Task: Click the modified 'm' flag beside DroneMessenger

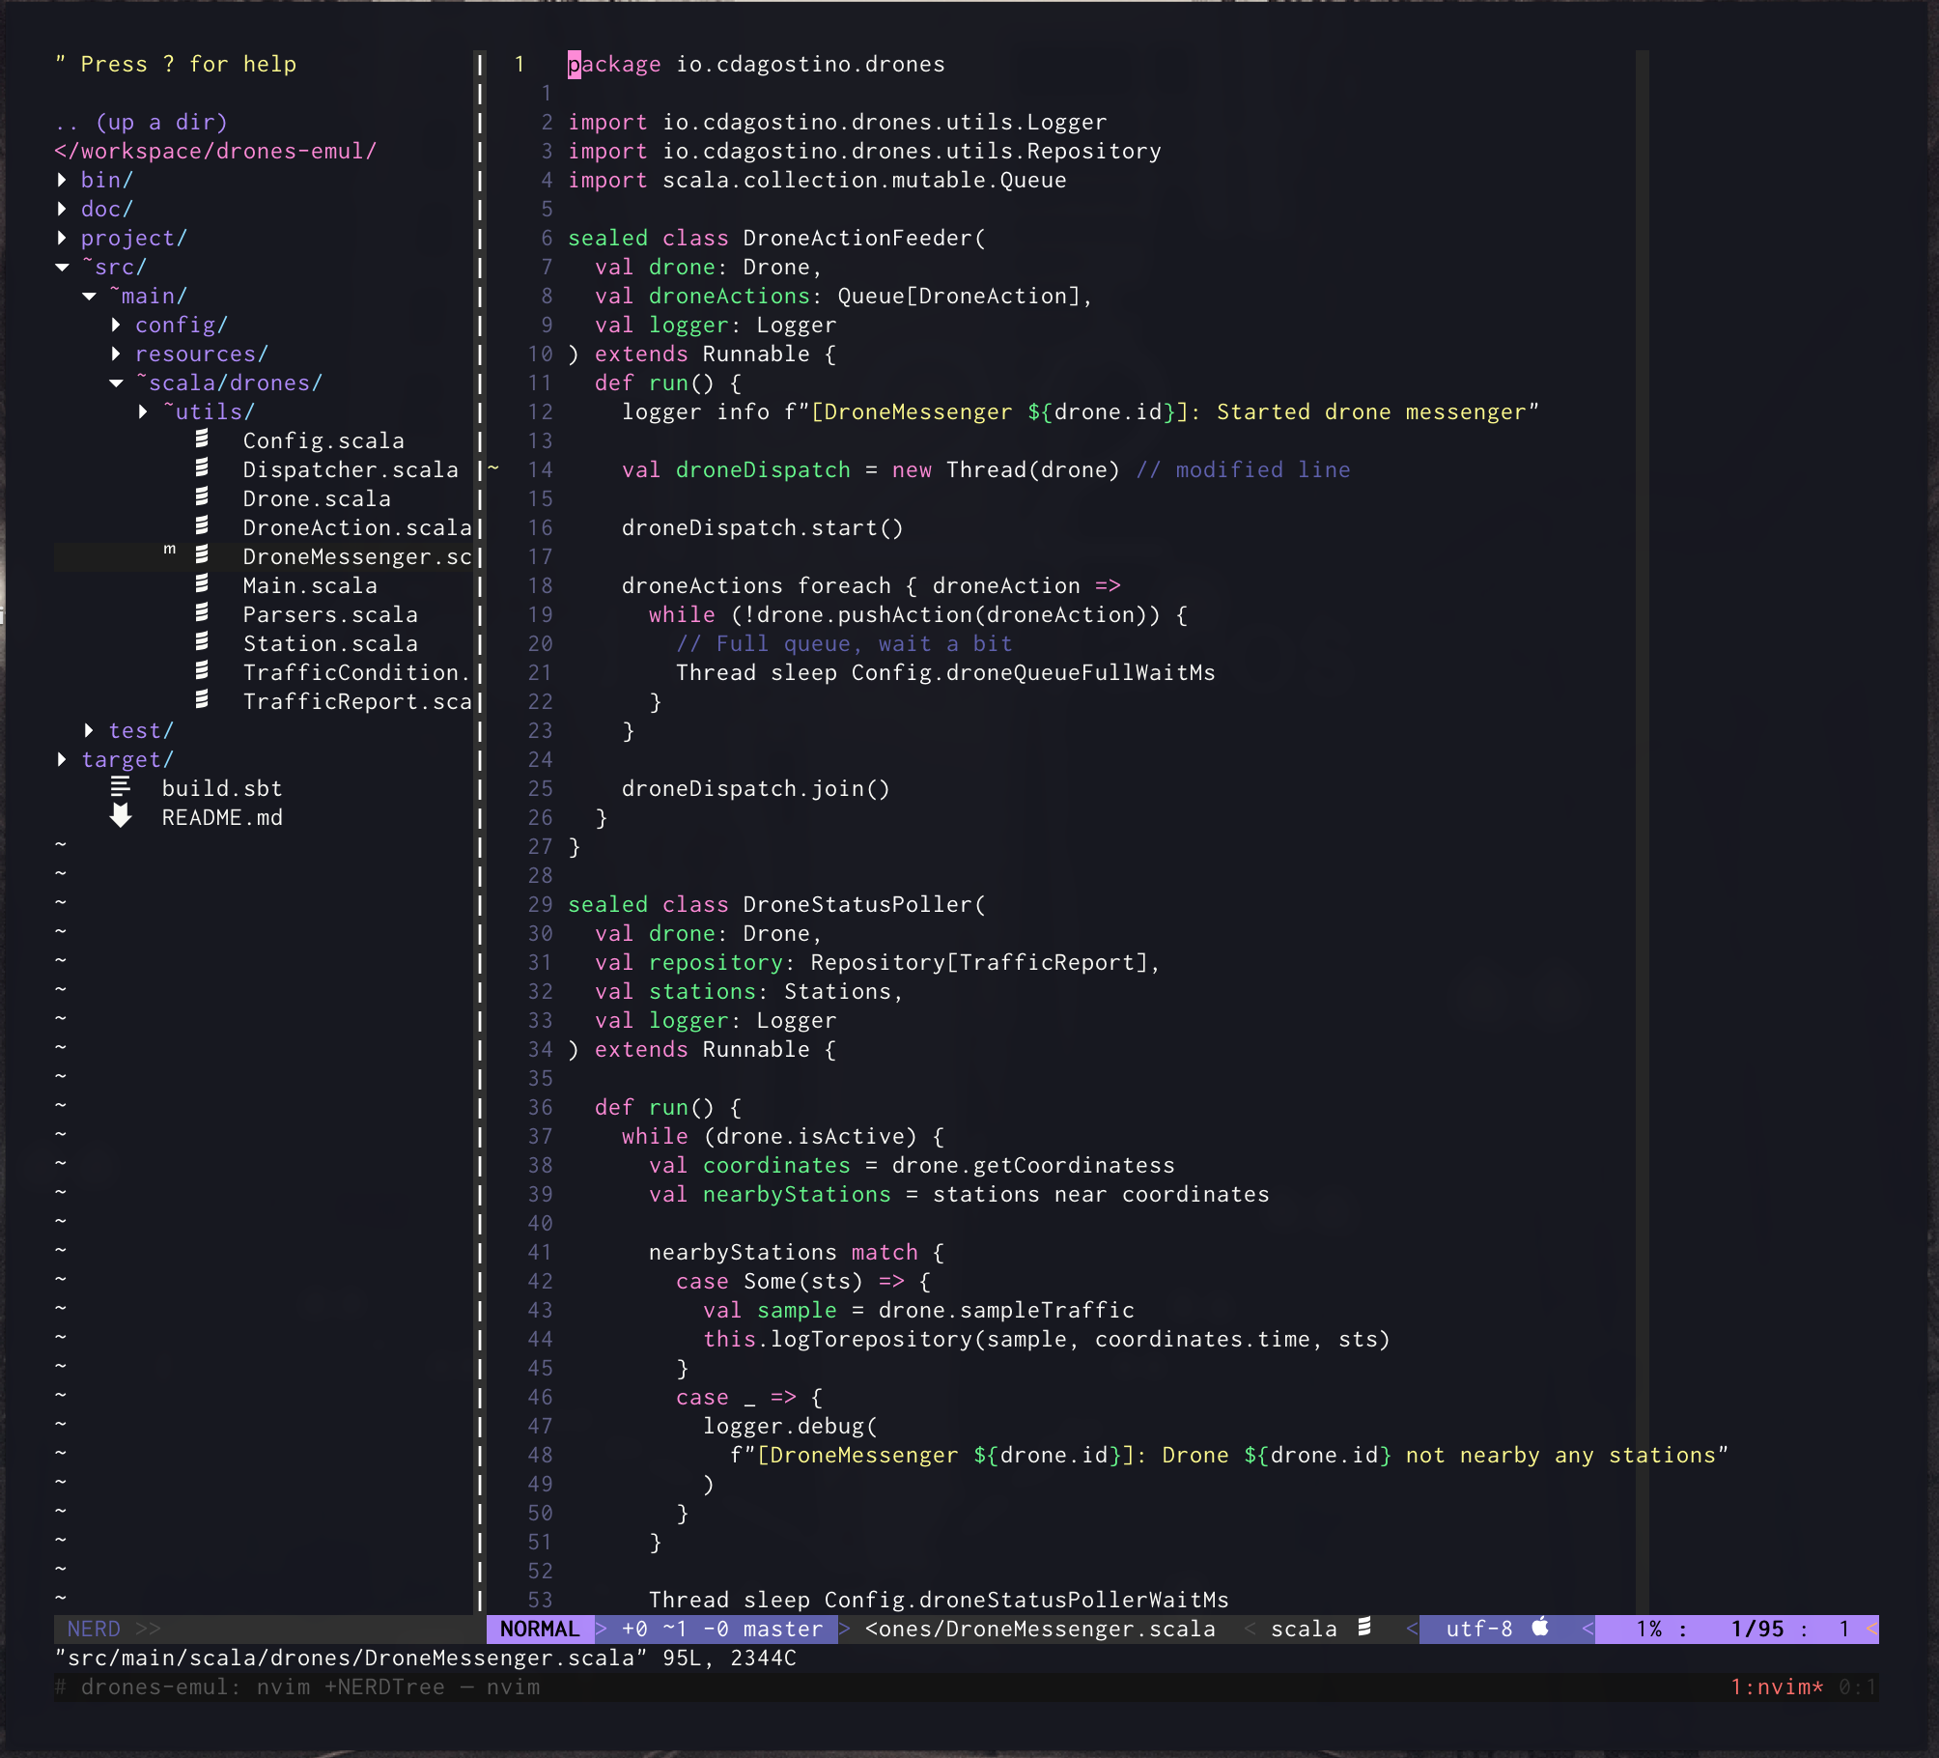Action: [170, 550]
